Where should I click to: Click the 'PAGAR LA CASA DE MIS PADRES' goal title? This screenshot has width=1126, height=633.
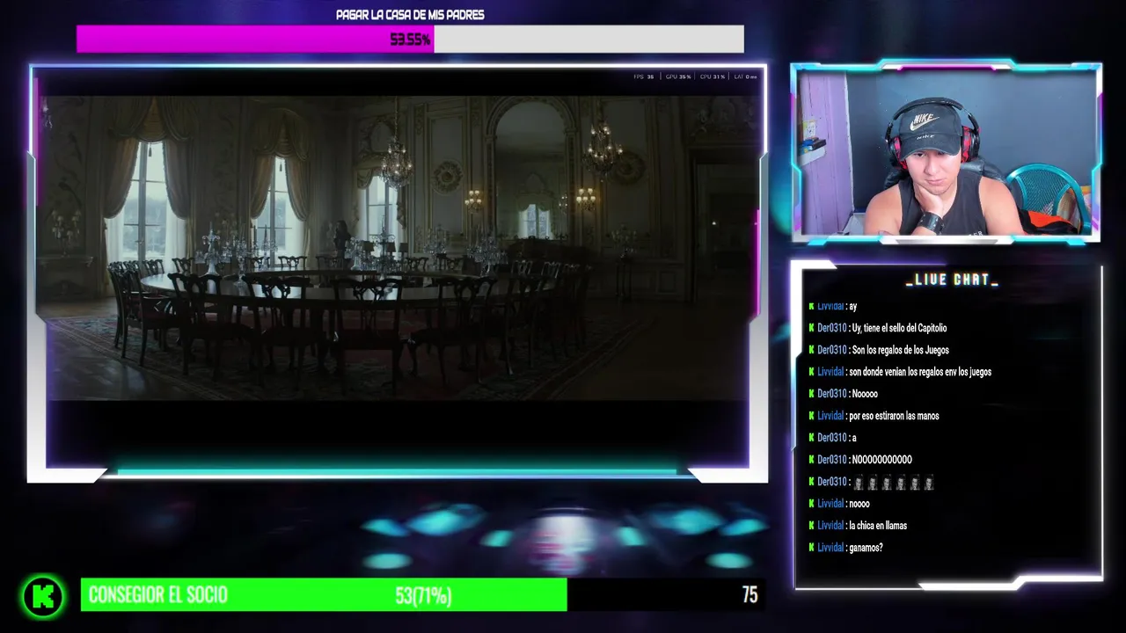click(x=410, y=15)
